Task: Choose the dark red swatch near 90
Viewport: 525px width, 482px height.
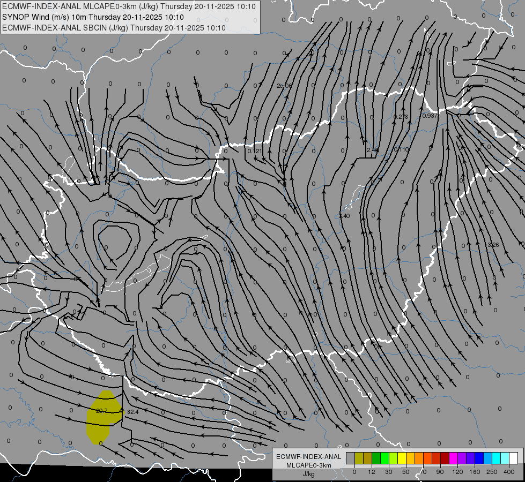Action: (445, 458)
